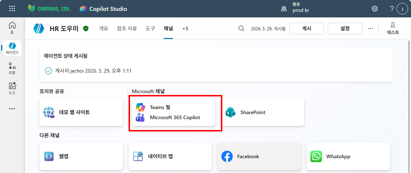Select the 채널 tab
Viewport: 411px width, 173px height.
point(168,29)
